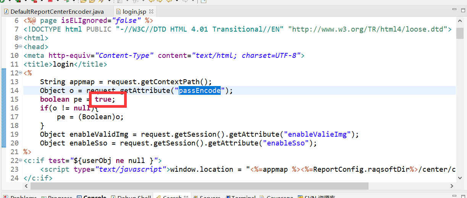The height and width of the screenshot is (198, 467).
Task: Click "boolean pe" declaration on line 15
Action: pos(61,99)
